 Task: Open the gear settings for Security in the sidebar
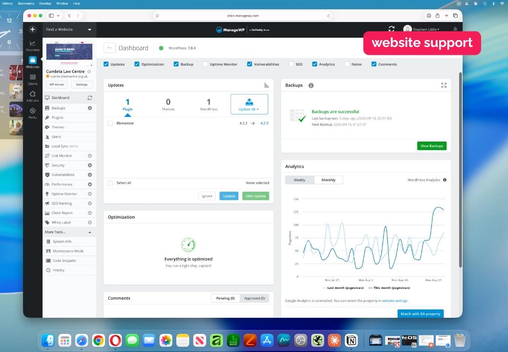(x=90, y=165)
